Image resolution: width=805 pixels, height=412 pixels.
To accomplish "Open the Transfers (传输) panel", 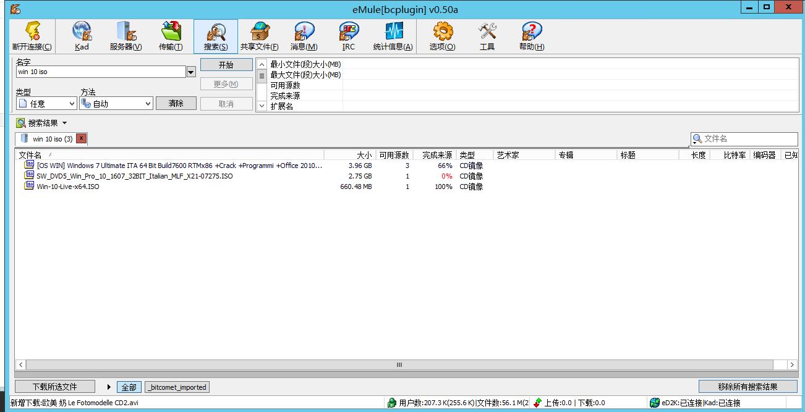I will 171,36.
